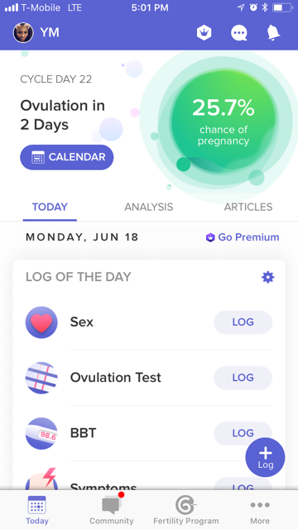Tap the heart Sex icon
This screenshot has width=298, height=529.
tap(41, 322)
